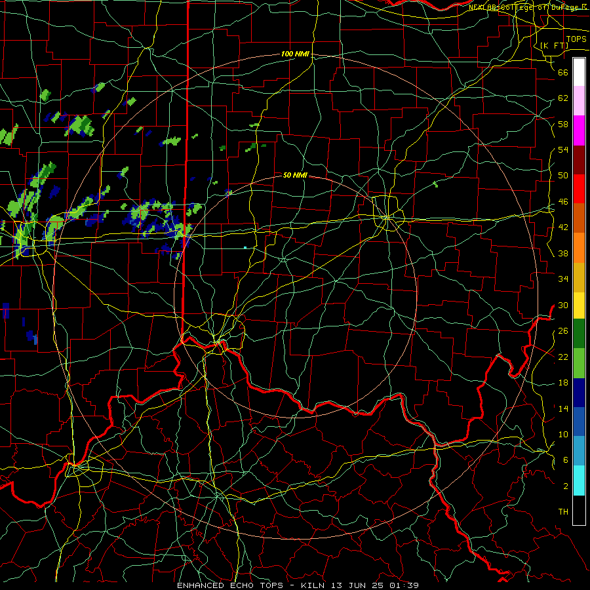Click the "30" value on the tops scale
590x590 pixels.
pyautogui.click(x=563, y=305)
